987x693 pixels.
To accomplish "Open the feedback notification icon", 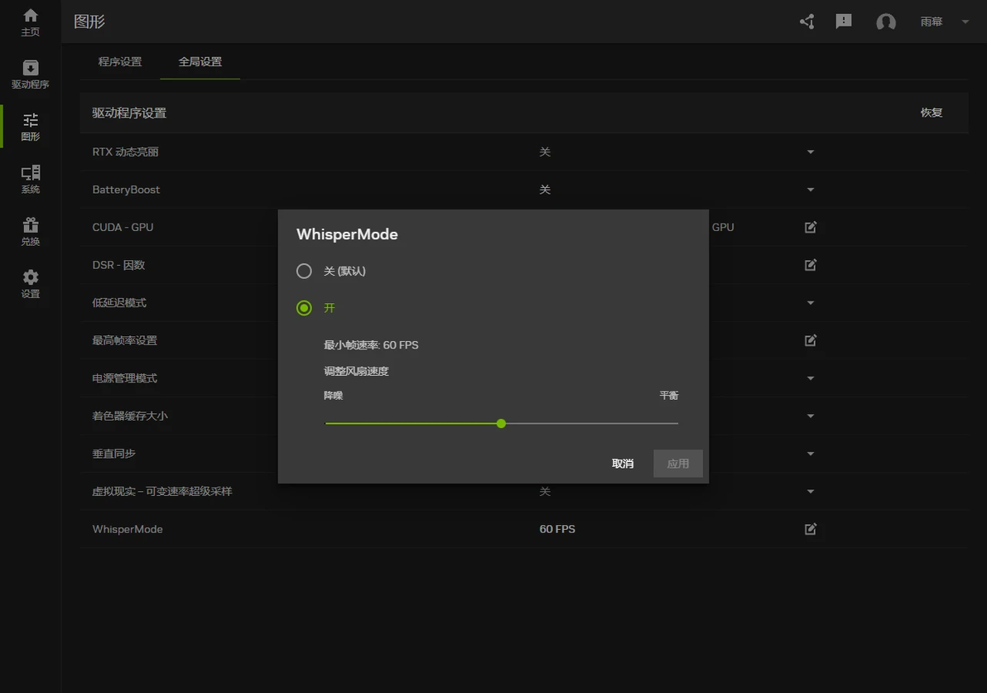I will pos(844,22).
